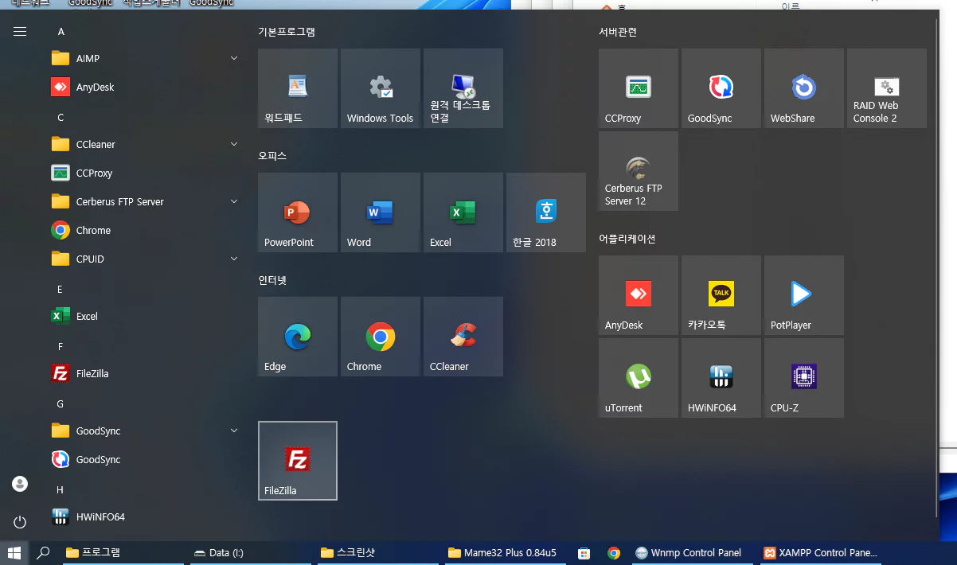The image size is (957, 565).
Task: Launch Excel from the app list
Action: 145,316
